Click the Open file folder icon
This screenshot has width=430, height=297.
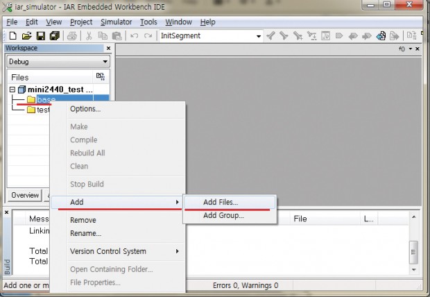26,35
